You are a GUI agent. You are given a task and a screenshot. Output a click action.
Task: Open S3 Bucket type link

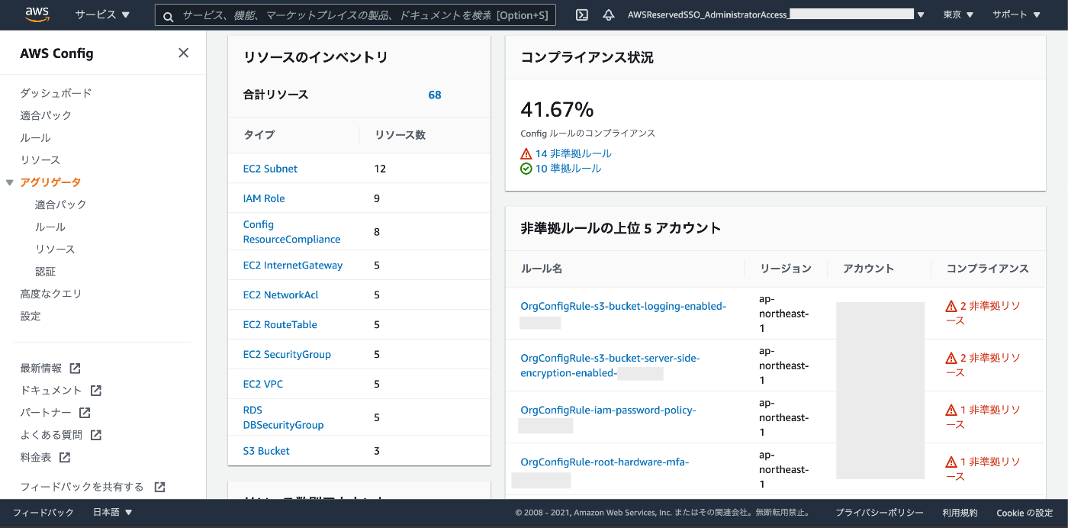tap(266, 451)
